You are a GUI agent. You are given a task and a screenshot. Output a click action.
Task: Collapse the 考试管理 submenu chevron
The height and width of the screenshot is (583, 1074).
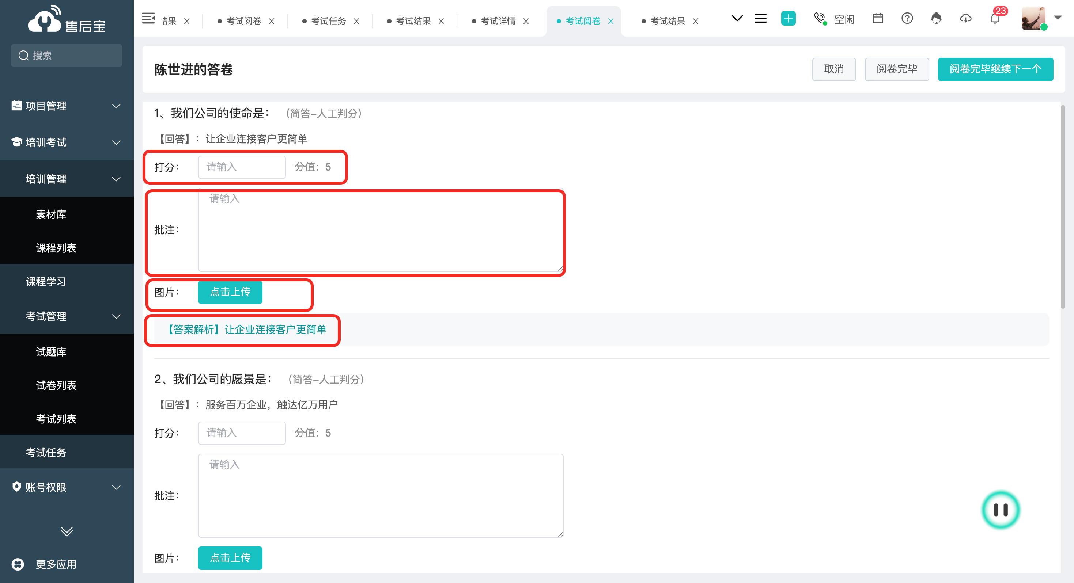point(116,317)
